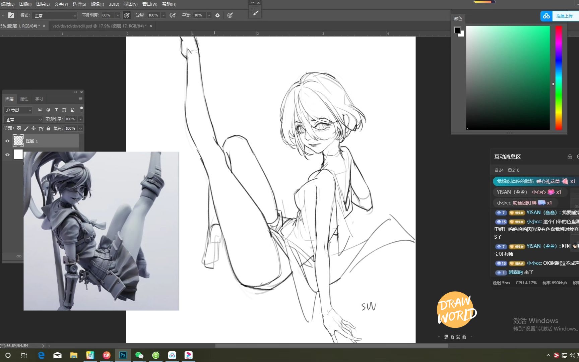
Task: Toggle pressure control for opacity
Action: coord(127,15)
